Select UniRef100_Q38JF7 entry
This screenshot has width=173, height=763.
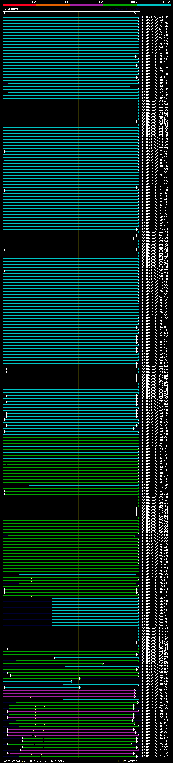pyautogui.click(x=155, y=77)
